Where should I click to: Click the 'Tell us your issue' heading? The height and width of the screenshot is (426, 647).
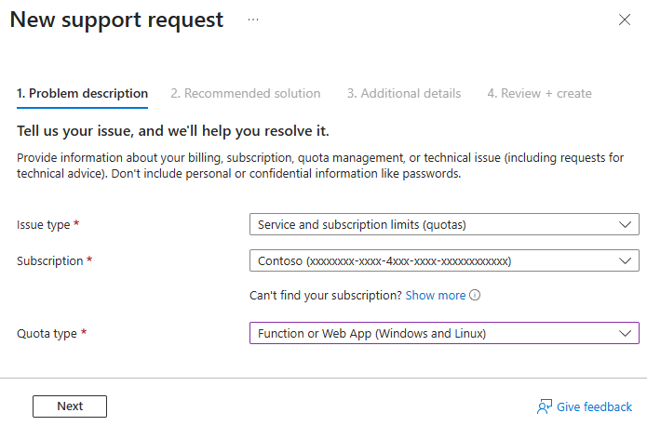(173, 131)
